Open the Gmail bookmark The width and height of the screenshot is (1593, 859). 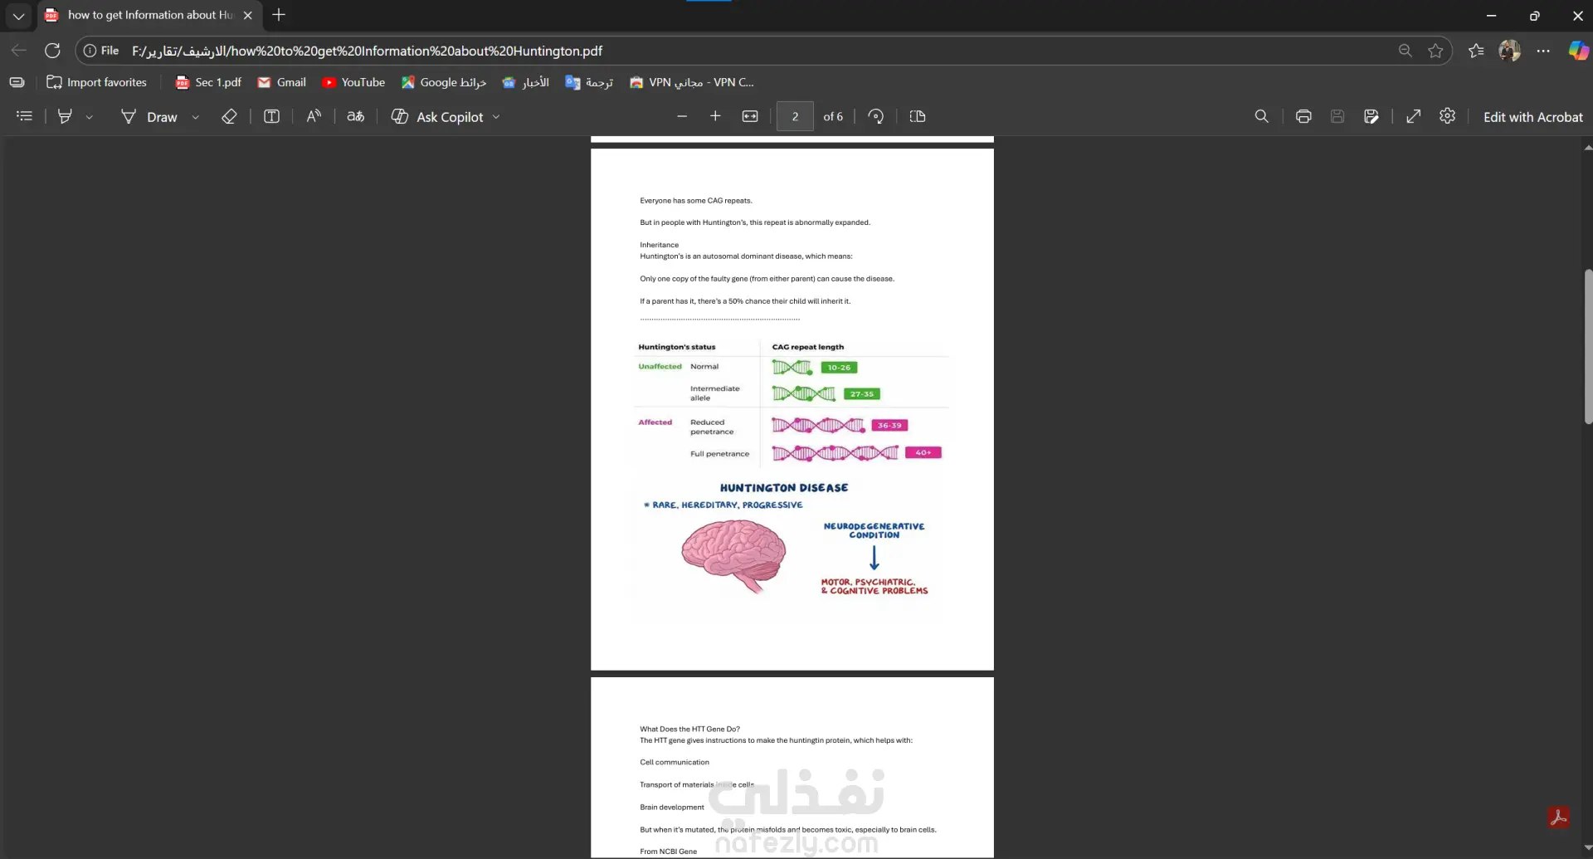coord(281,82)
